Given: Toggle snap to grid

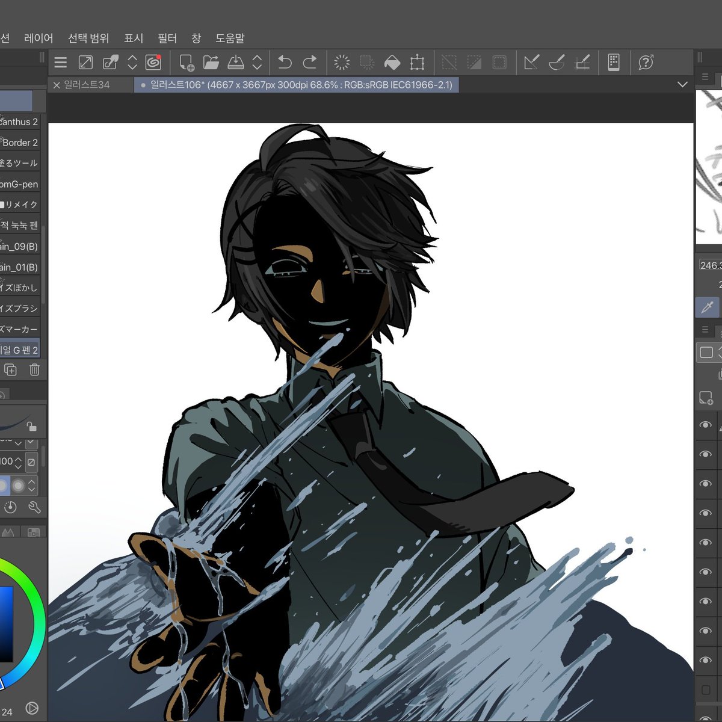Looking at the screenshot, I should 582,63.
